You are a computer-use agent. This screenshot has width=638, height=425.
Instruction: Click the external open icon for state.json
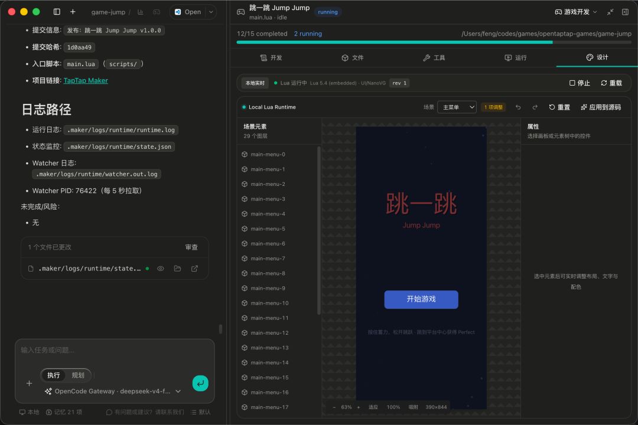click(x=194, y=269)
